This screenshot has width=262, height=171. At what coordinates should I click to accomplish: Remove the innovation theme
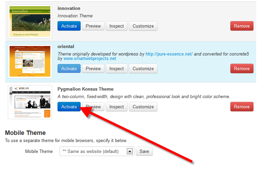point(242,26)
